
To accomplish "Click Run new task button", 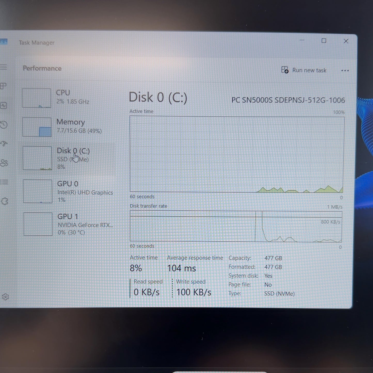I will pyautogui.click(x=304, y=70).
